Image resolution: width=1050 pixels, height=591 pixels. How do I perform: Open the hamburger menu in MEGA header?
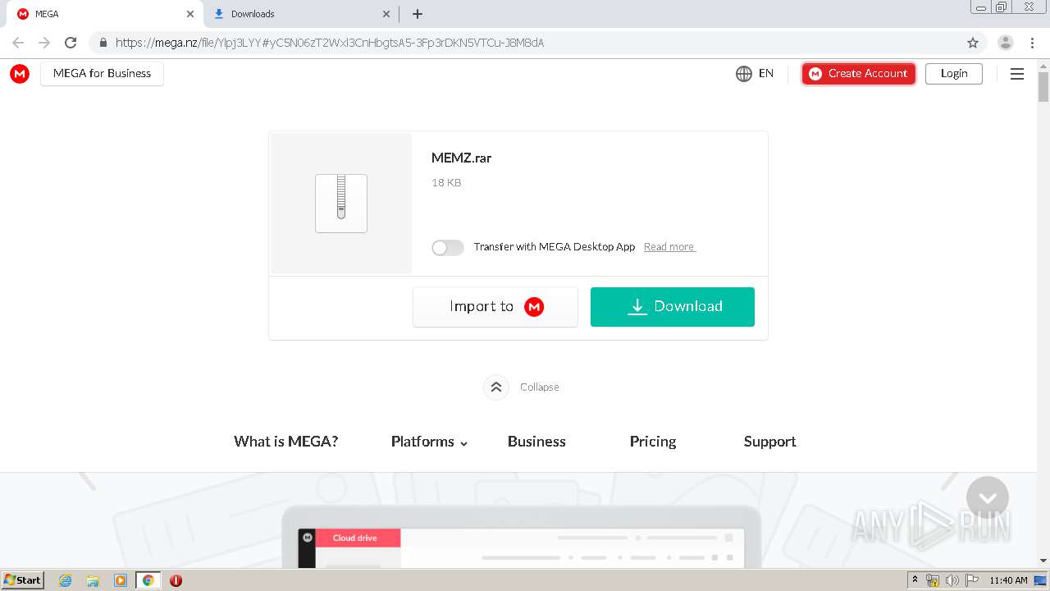click(1017, 74)
